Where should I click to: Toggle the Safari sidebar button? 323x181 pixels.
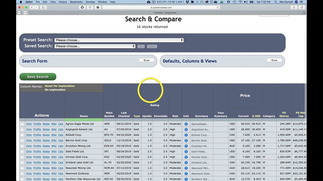pyautogui.click(x=43, y=8)
